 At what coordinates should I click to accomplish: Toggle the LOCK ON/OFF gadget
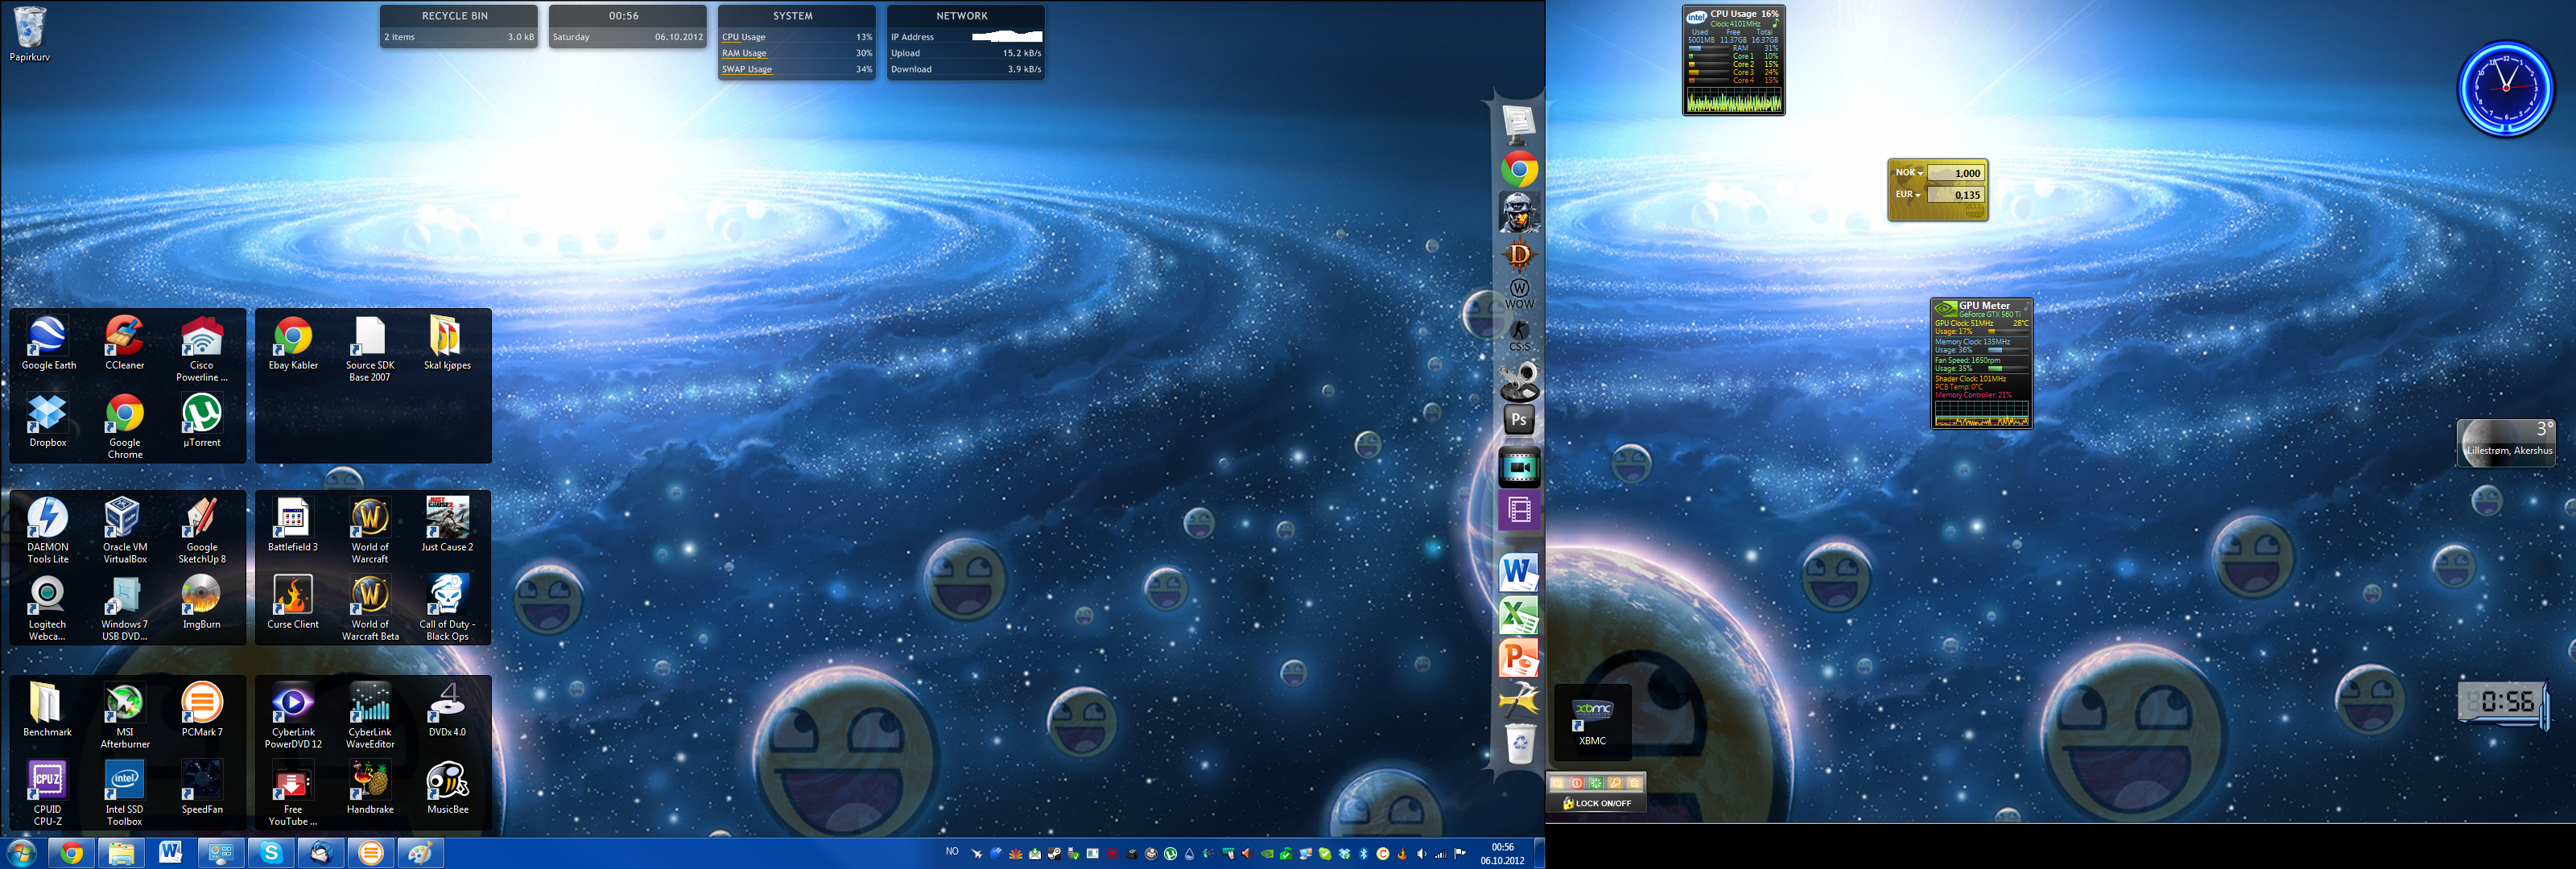[x=1597, y=803]
